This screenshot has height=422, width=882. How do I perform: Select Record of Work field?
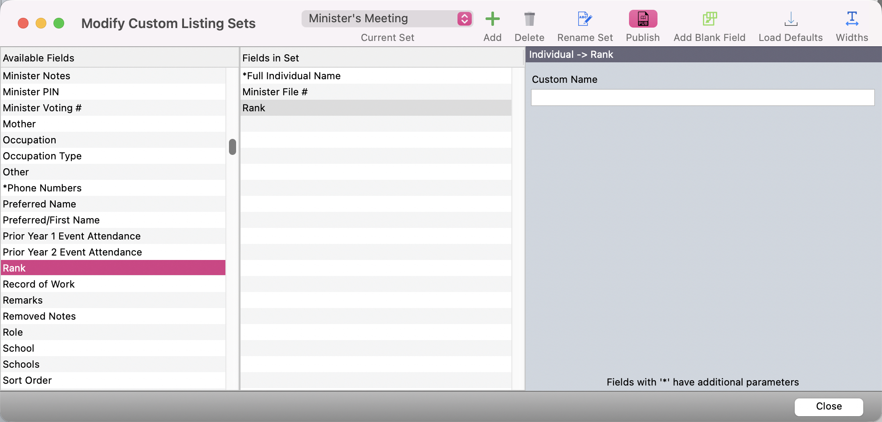click(113, 284)
